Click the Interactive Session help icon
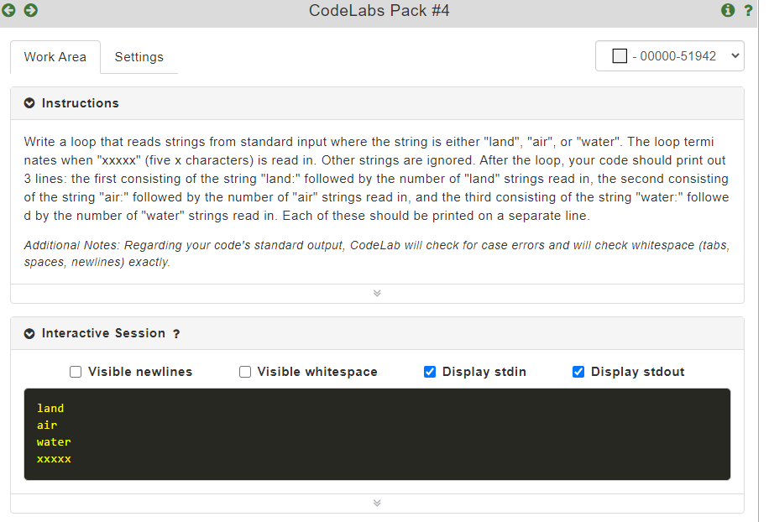This screenshot has width=769, height=522. [176, 333]
